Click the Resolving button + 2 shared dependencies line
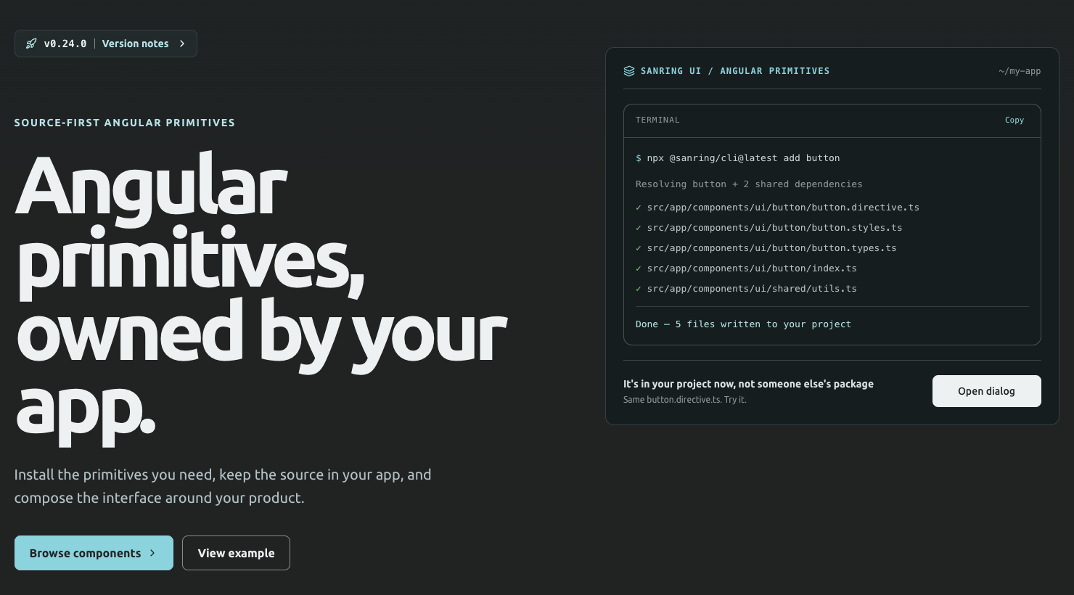The image size is (1074, 595). point(749,184)
